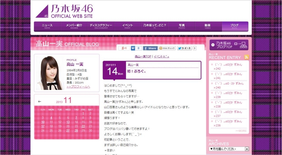This screenshot has width=282, height=155.
Task: Click the archives dropdown arrow
Action: click(x=247, y=149)
